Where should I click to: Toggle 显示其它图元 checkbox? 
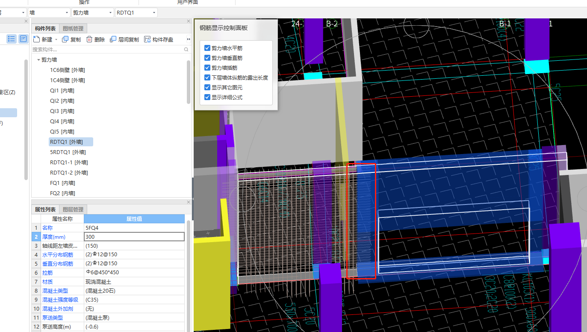pos(207,88)
